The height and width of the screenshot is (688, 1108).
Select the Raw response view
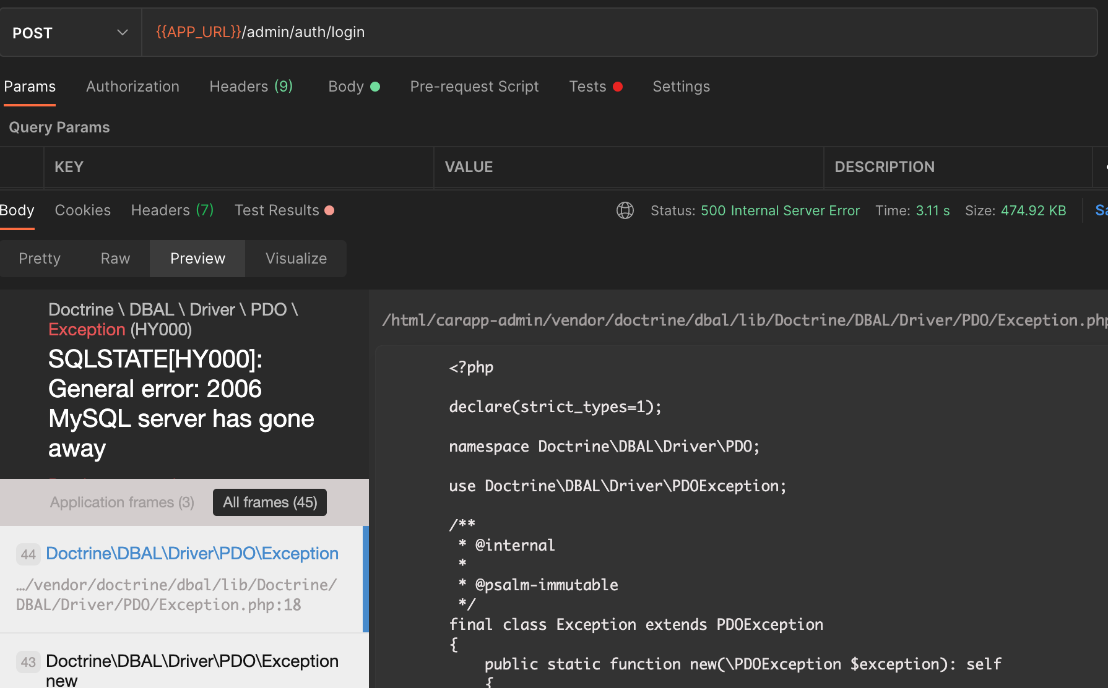[115, 259]
